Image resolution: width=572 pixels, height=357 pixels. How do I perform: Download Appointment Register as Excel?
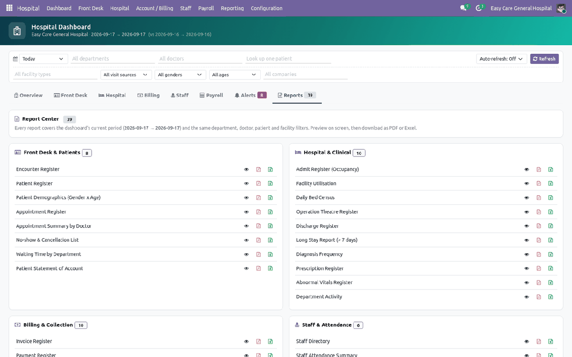click(270, 212)
